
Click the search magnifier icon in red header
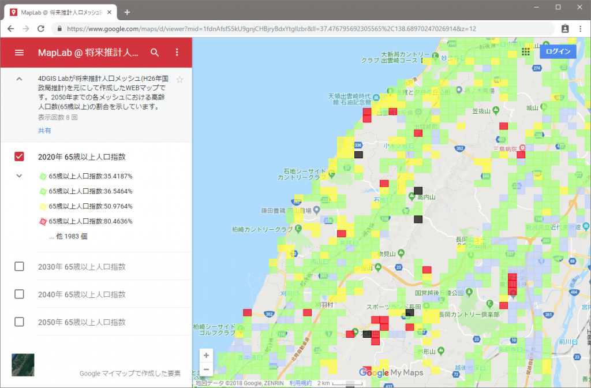pos(155,53)
